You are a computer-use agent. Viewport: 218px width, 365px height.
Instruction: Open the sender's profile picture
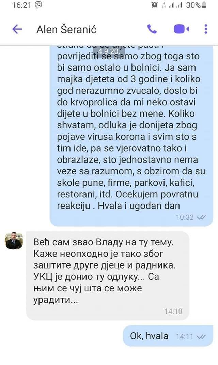[x=14, y=241]
